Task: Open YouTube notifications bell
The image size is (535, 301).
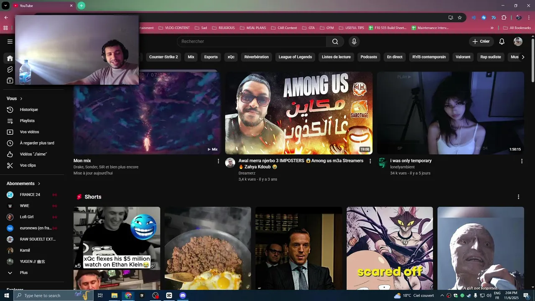Action: (502, 41)
